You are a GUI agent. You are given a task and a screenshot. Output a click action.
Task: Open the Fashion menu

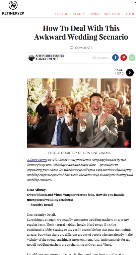tap(62, 14)
